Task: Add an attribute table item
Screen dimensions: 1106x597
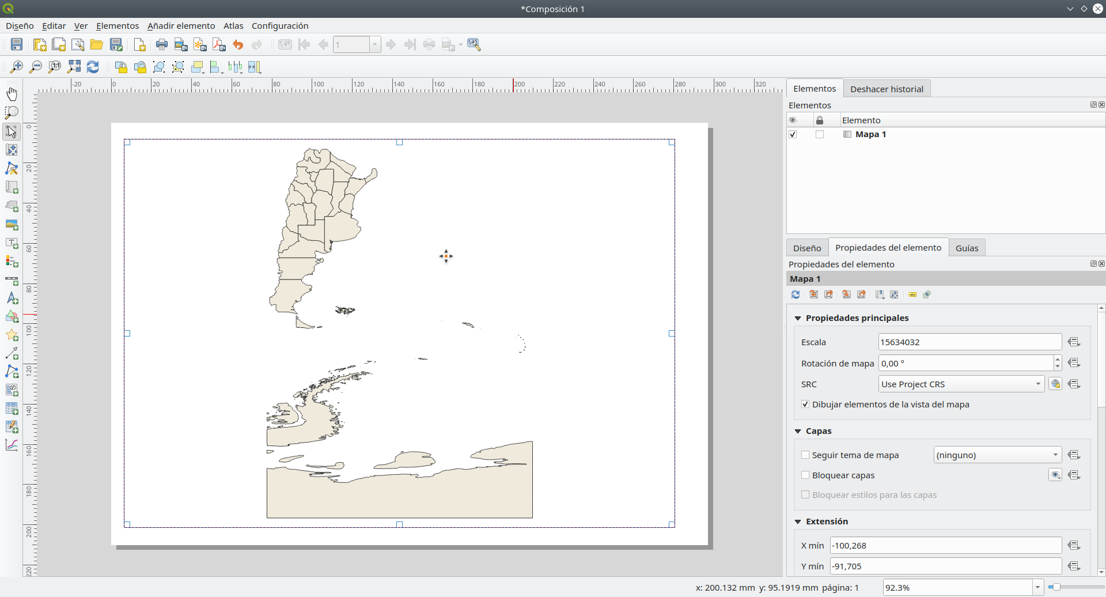Action: pyautogui.click(x=12, y=409)
